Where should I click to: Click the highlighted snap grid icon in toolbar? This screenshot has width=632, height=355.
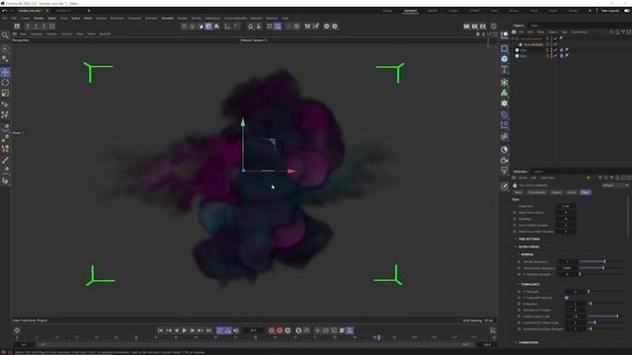pyautogui.click(x=277, y=27)
